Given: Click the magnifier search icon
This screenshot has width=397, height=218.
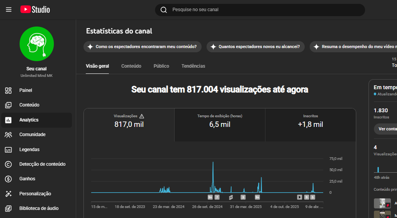Looking at the screenshot, I should tap(164, 10).
